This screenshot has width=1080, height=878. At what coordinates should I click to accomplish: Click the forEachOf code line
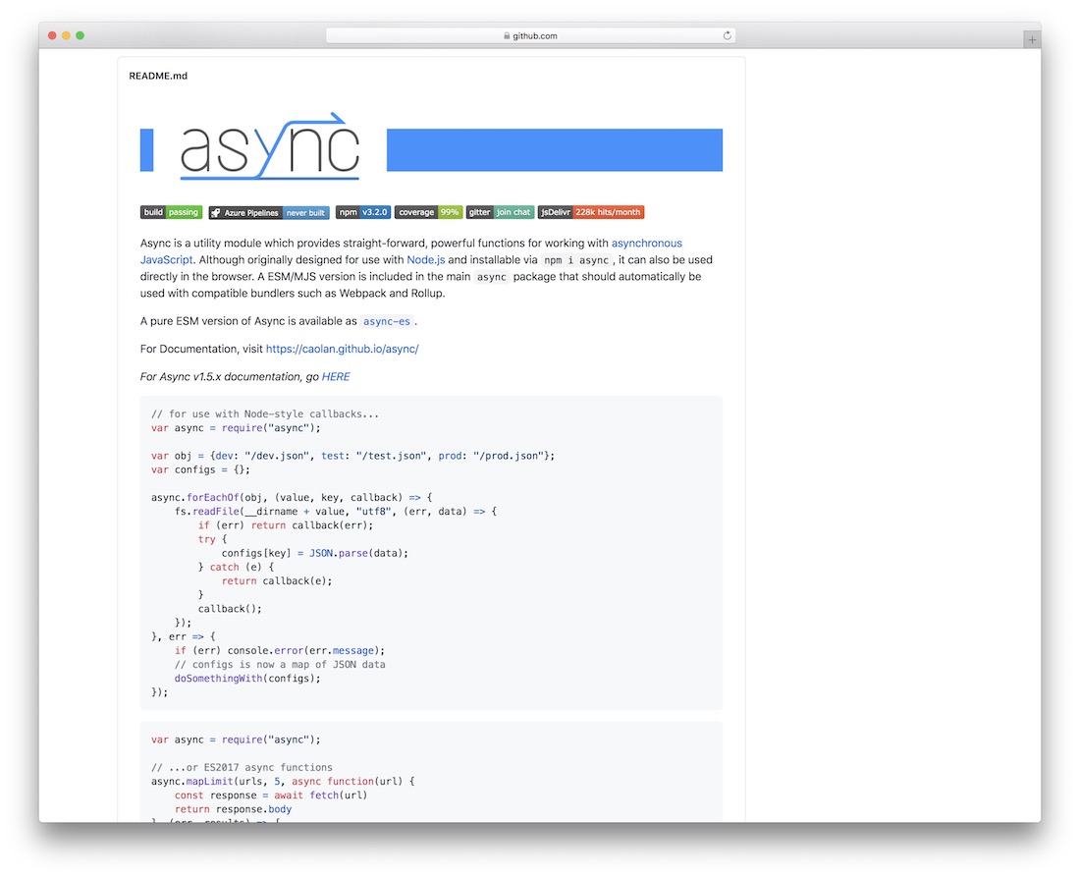pyautogui.click(x=292, y=498)
